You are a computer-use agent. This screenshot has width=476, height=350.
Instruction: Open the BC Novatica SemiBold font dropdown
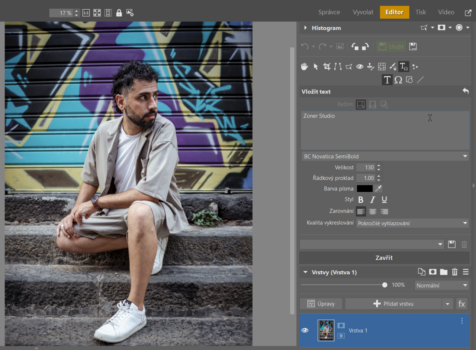tap(385, 156)
